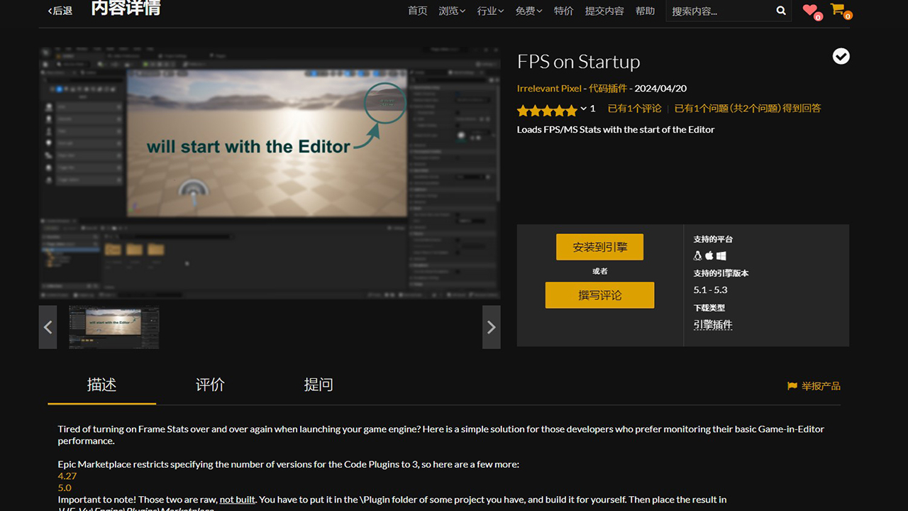Select the product screenshot thumbnail
The image size is (908, 511).
(x=113, y=327)
